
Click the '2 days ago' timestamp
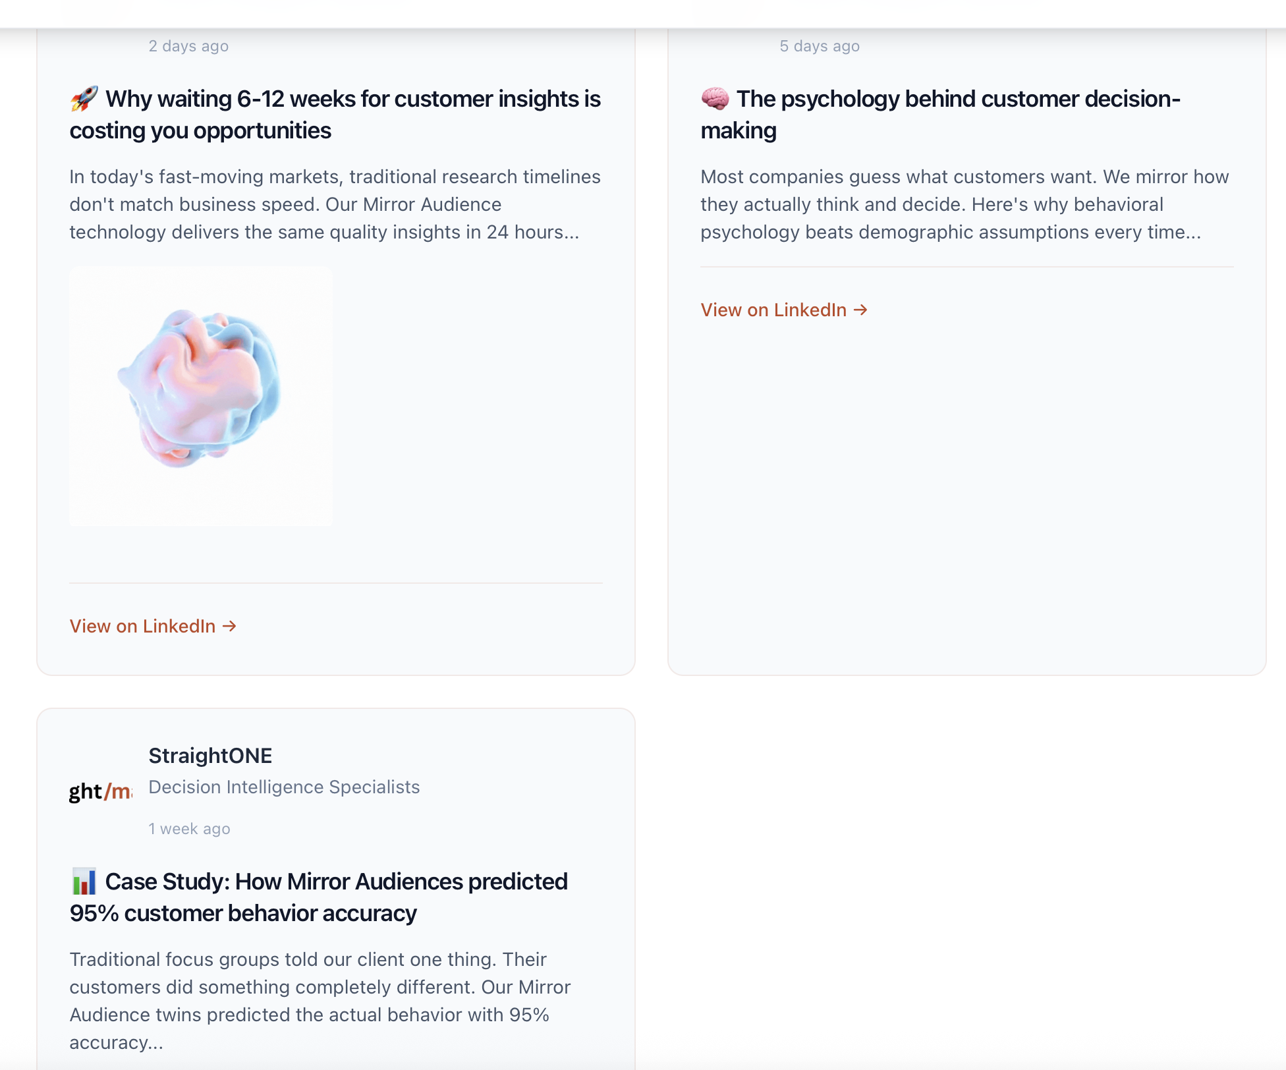[x=188, y=46]
